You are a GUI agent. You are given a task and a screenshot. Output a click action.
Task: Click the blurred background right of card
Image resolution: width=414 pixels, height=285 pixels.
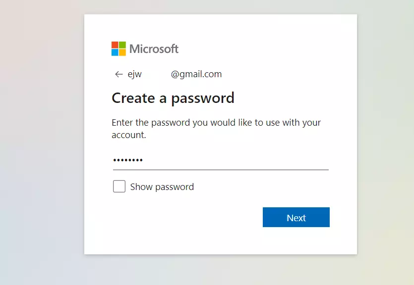tap(385, 142)
